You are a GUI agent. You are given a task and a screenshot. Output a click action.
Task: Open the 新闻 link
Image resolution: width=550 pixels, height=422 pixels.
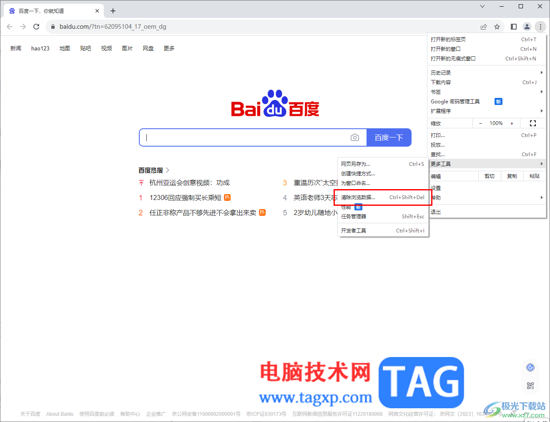(16, 48)
